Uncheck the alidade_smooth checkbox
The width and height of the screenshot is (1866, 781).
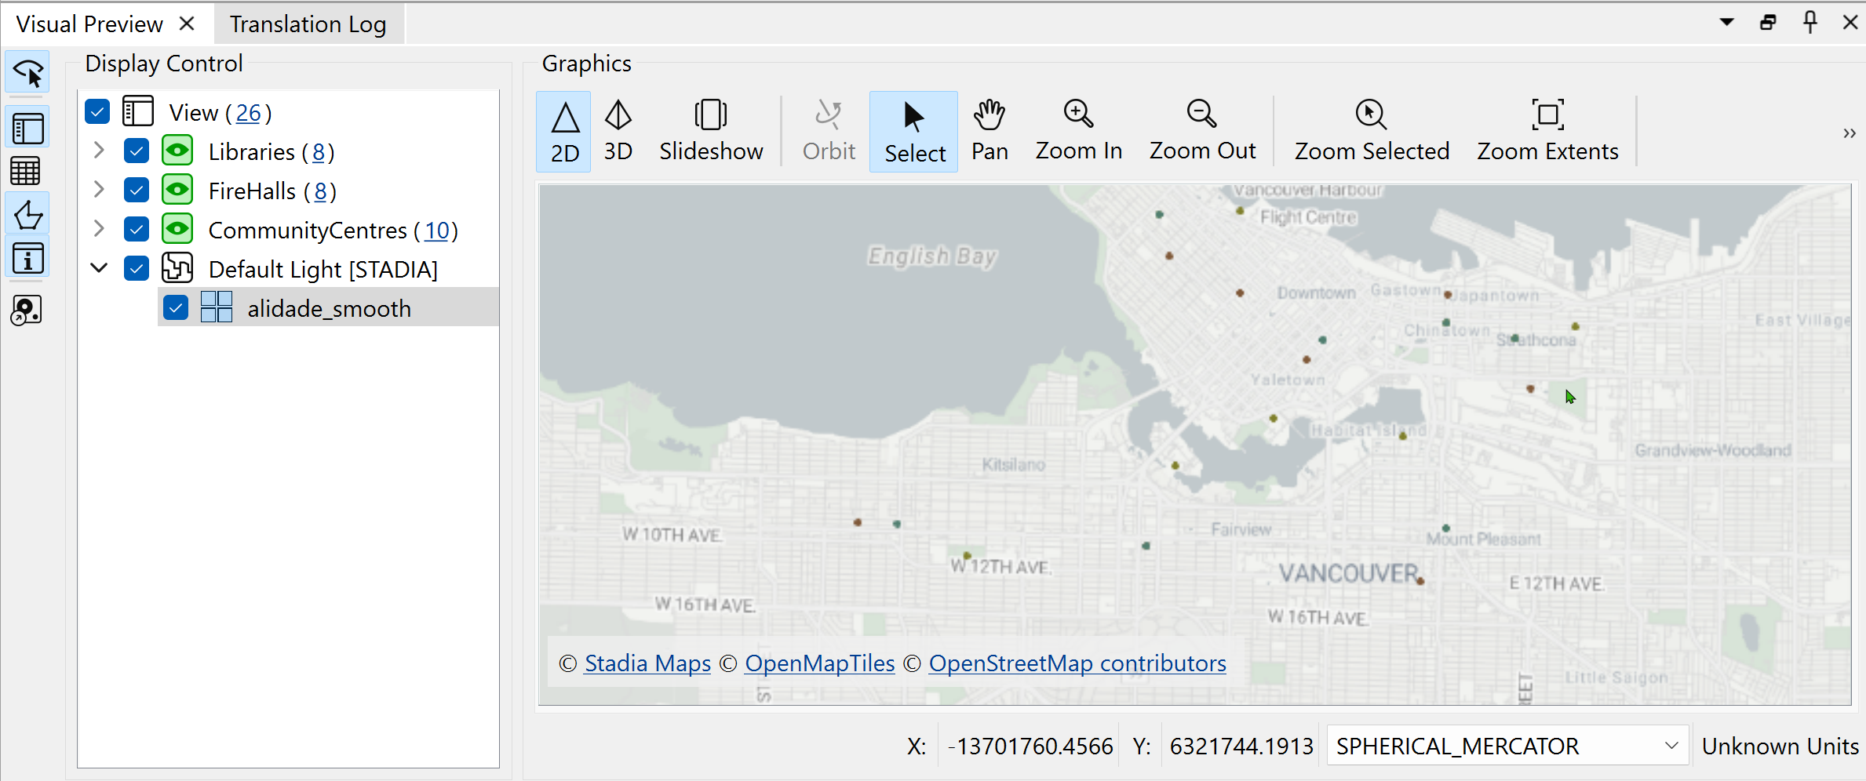[x=176, y=307]
